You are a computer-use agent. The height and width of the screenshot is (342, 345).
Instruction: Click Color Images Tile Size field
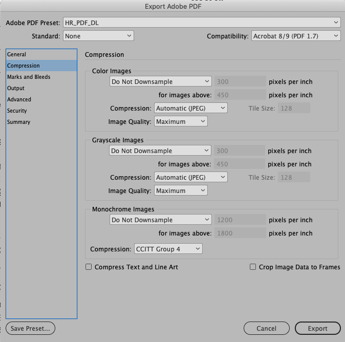[x=294, y=108]
